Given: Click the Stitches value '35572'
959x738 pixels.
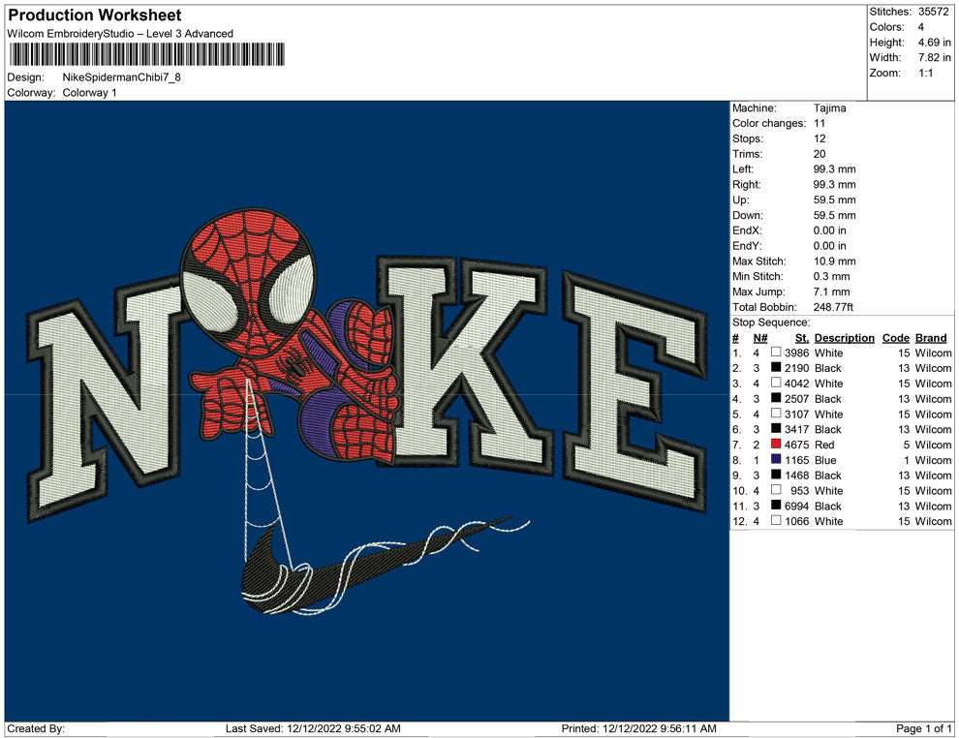Looking at the screenshot, I should (933, 12).
